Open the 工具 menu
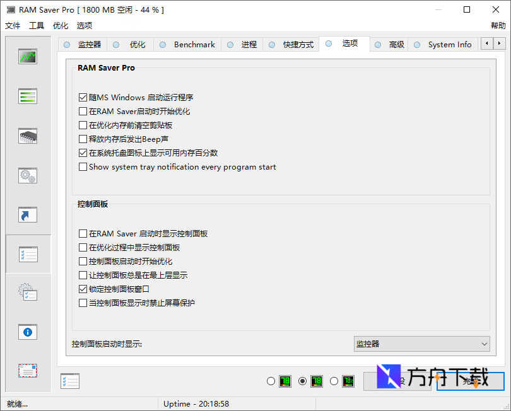511x411 pixels. tap(36, 25)
